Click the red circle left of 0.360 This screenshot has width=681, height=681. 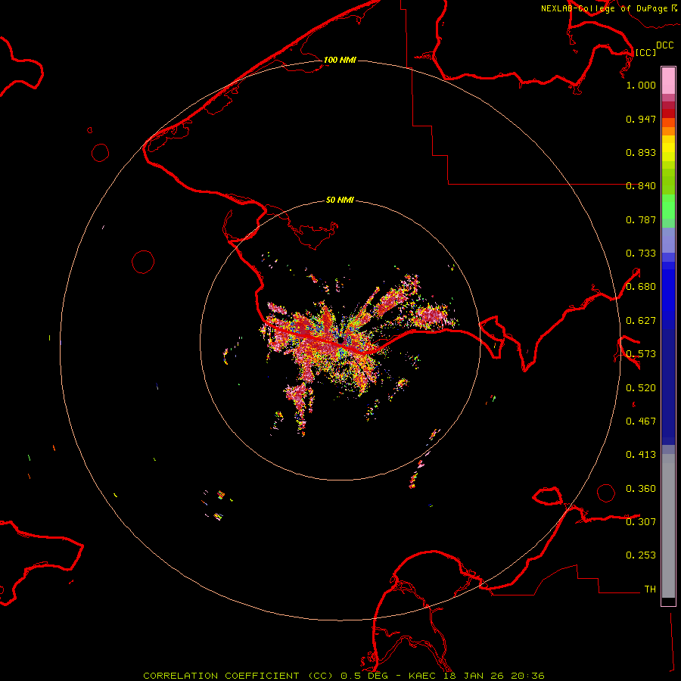point(606,493)
